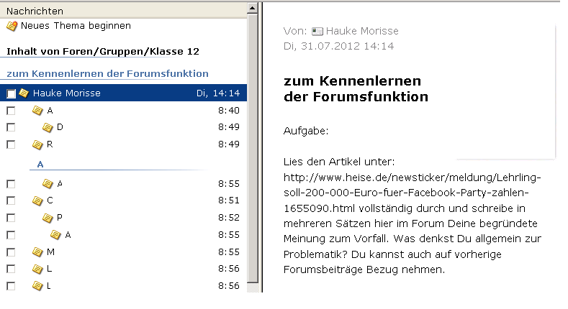Select the checkbox of post M at 8:55
This screenshot has height=309, width=568.
click(11, 252)
